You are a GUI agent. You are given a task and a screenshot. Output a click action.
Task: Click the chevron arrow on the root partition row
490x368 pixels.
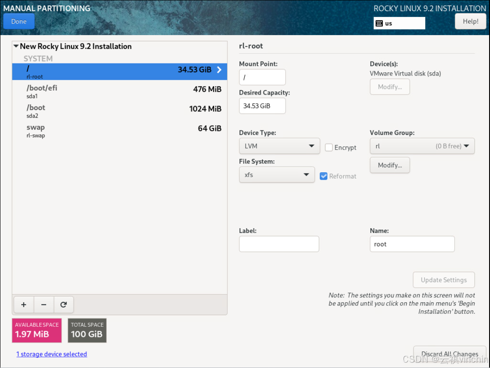[x=219, y=69]
